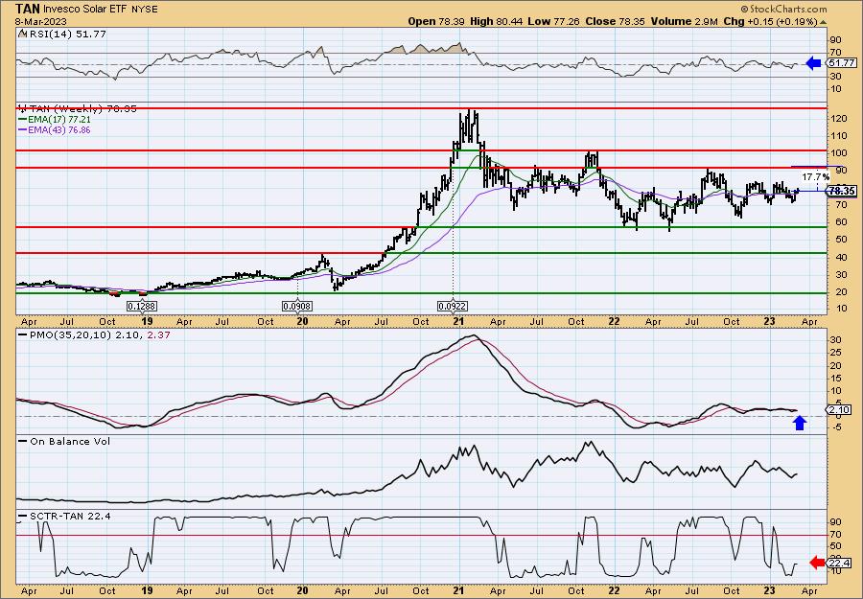863x599 pixels.
Task: Click the Open 78.39 value
Action: [x=436, y=21]
